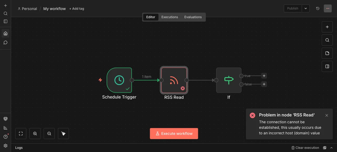Click the If node input connector
Viewport: 337px width, 152px height.
point(216,80)
